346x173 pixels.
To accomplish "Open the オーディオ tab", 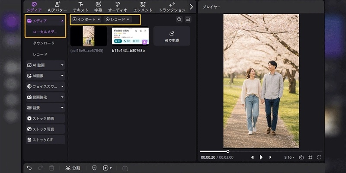I will (118, 7).
